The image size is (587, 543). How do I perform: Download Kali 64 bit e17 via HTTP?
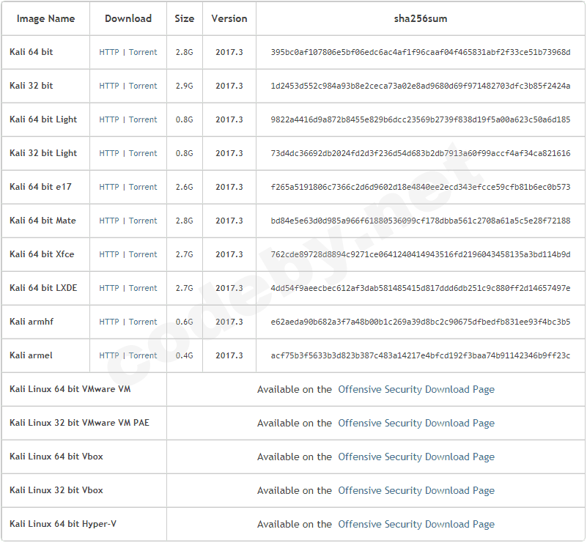pyautogui.click(x=109, y=187)
